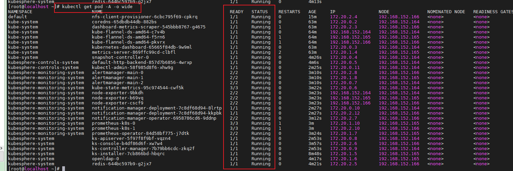
Task: Click pod name prometheus-k8s-0
Action: tap(114, 123)
